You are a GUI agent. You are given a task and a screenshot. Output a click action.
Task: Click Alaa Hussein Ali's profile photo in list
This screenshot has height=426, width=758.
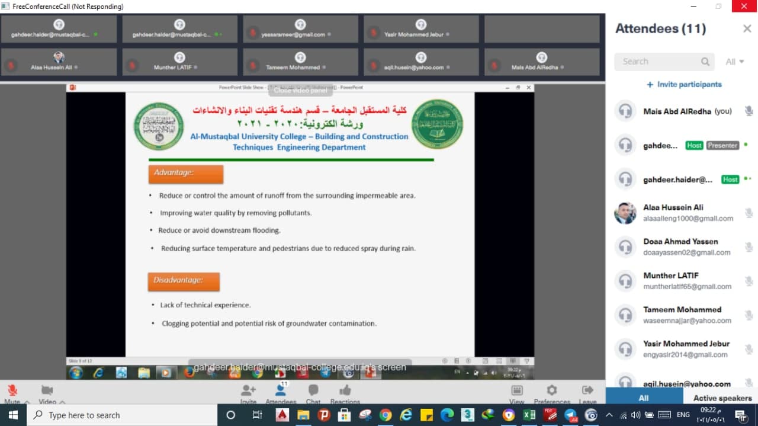(x=625, y=213)
